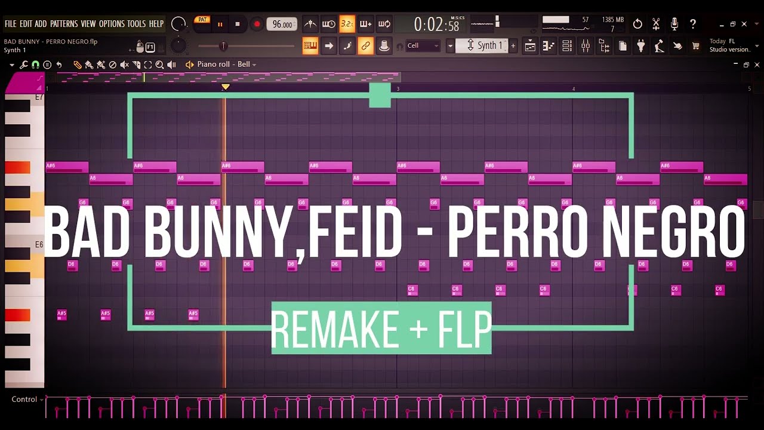764x430 pixels.
Task: Toggle PAT pattern/song mode
Action: point(202,20)
